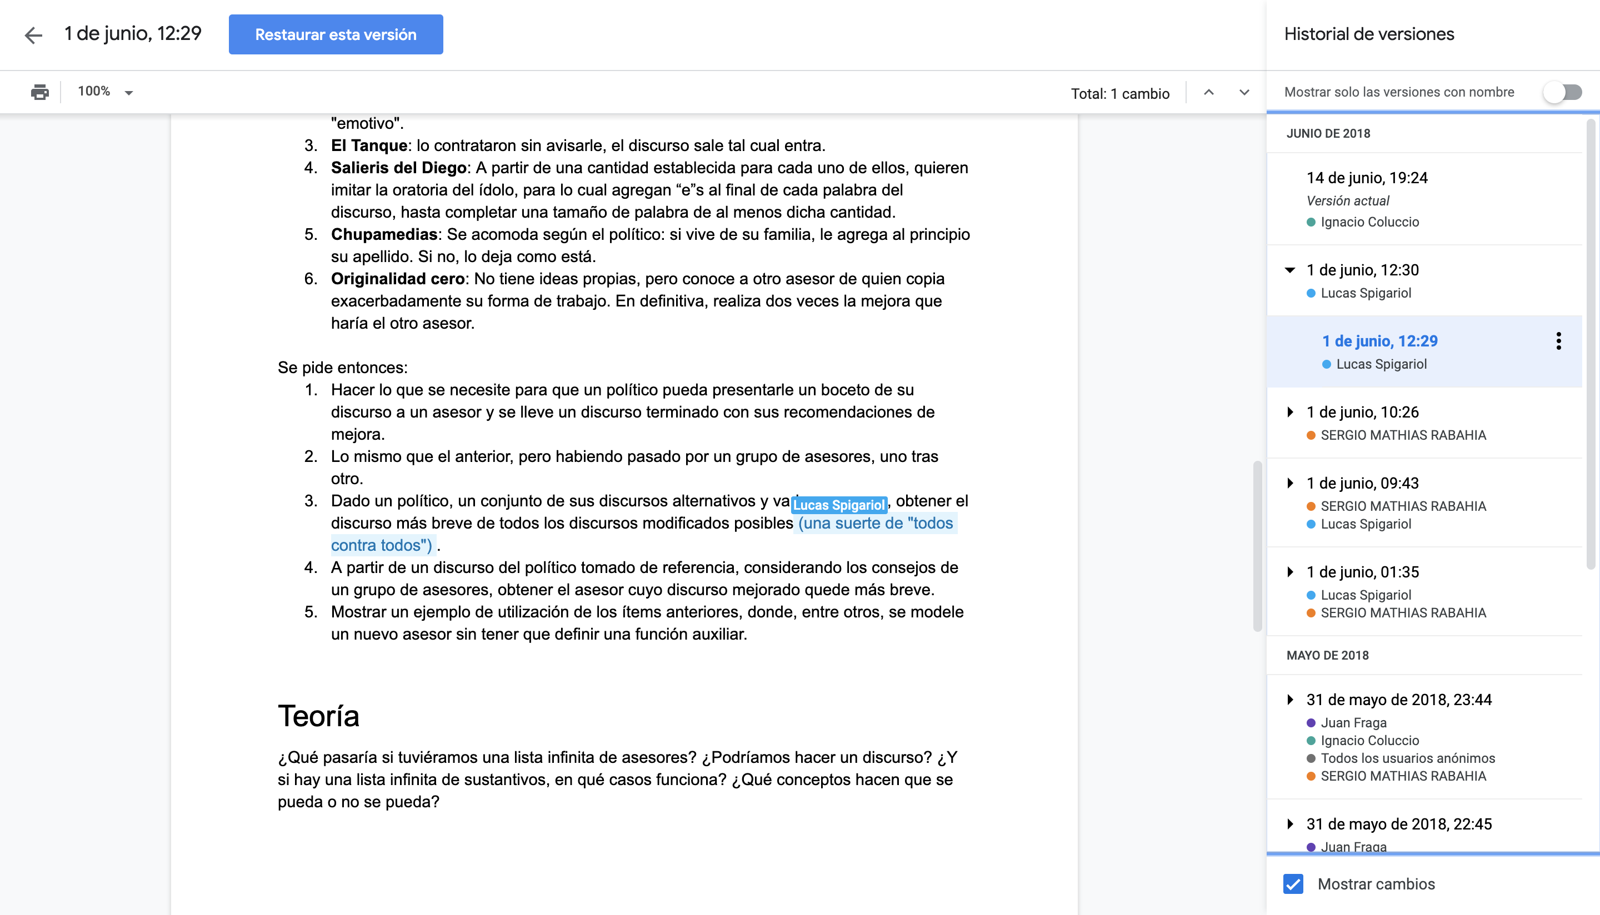Go to previous change arrow
This screenshot has width=1600, height=915.
(x=1208, y=92)
